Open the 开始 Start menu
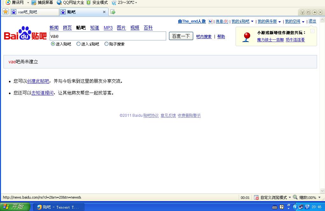This screenshot has width=325, height=211. (x=15, y=207)
